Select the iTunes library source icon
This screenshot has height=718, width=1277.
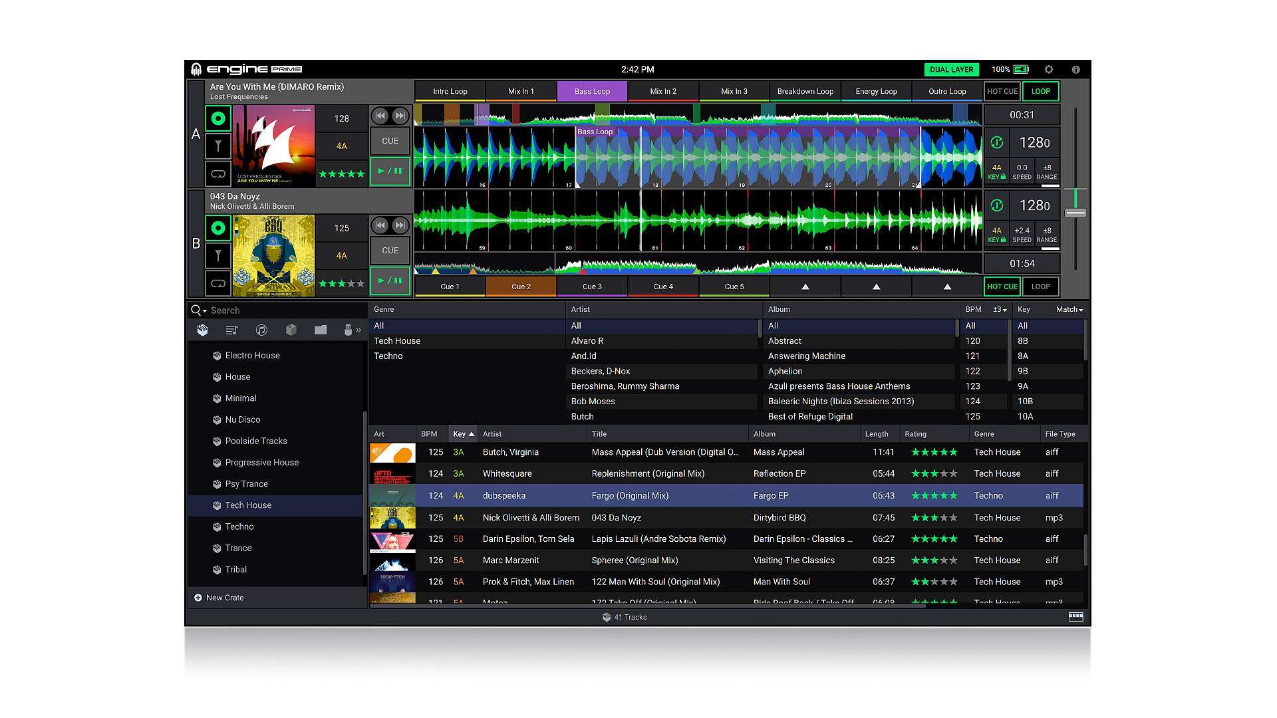click(261, 330)
